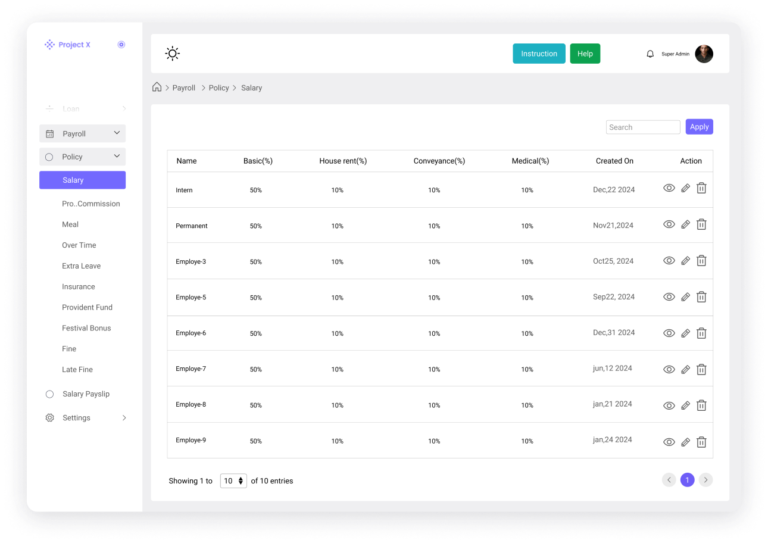
Task: Open the Late Fine policy item
Action: pyautogui.click(x=77, y=370)
